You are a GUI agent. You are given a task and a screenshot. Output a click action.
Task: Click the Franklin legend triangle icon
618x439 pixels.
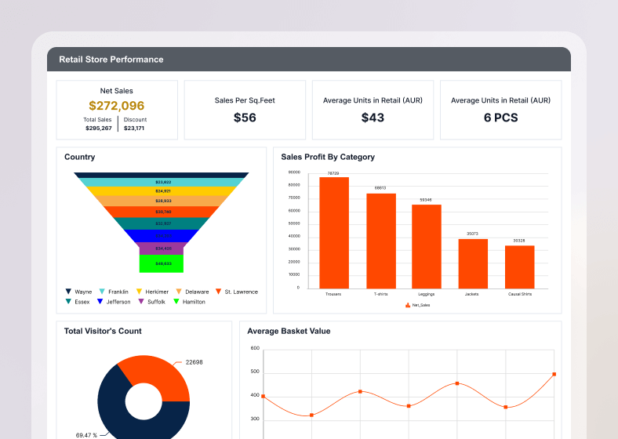click(x=102, y=291)
